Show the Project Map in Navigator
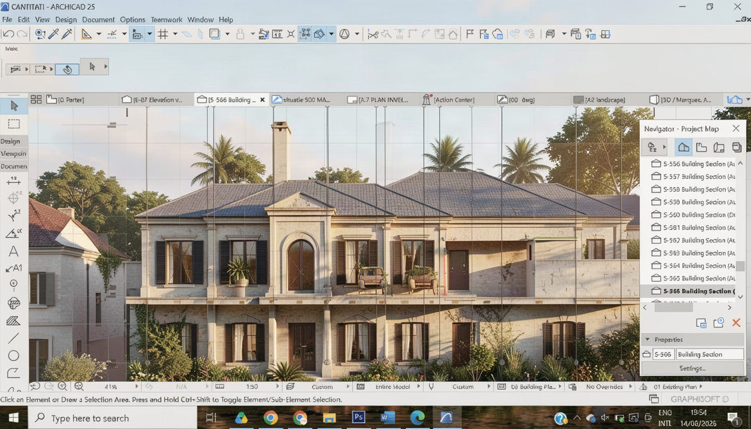Viewport: 751px width, 429px height. tap(683, 147)
